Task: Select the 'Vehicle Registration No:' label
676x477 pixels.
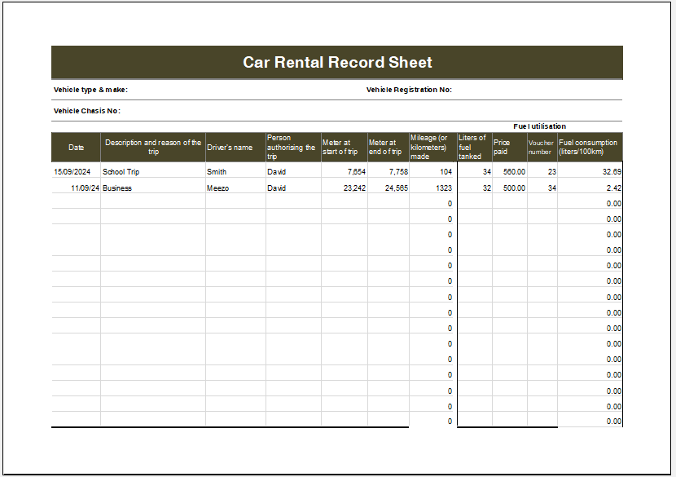Action: click(409, 90)
